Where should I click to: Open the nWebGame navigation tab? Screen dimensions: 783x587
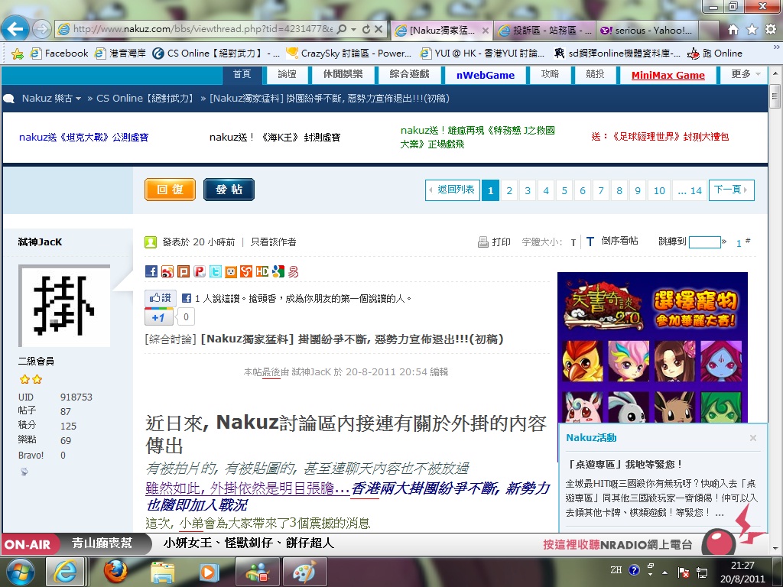pos(486,75)
